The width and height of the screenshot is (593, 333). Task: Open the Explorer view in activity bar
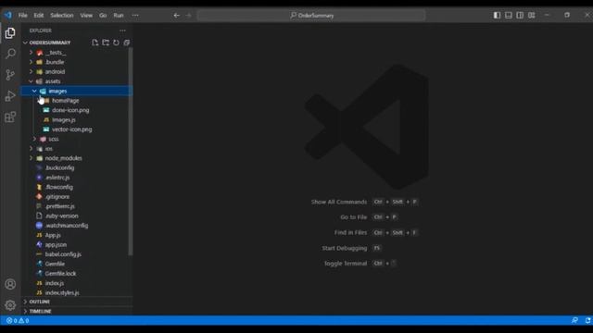10,33
